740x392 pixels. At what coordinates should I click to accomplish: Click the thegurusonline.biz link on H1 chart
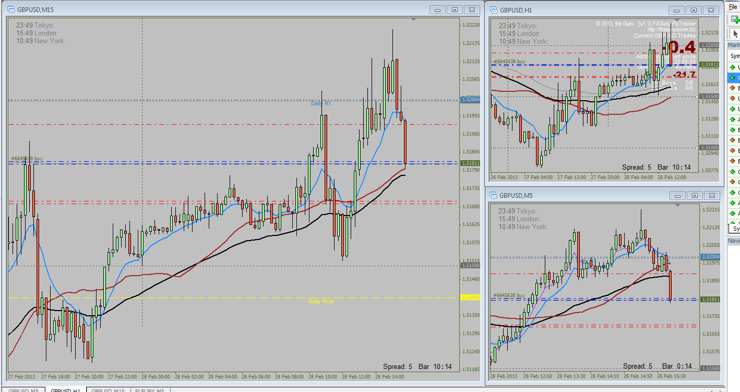pos(672,29)
